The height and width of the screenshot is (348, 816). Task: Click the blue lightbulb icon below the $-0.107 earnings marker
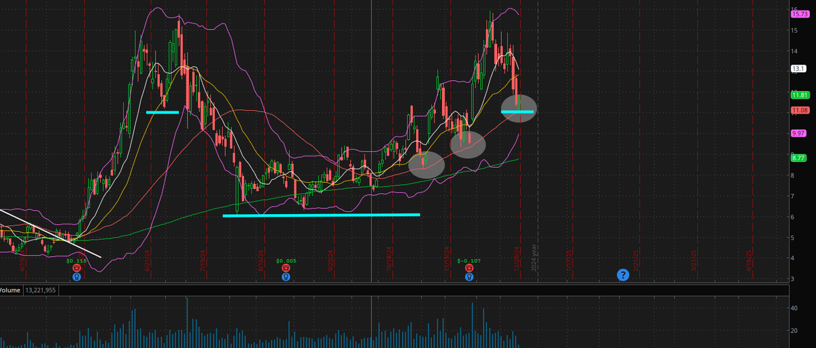click(x=469, y=277)
